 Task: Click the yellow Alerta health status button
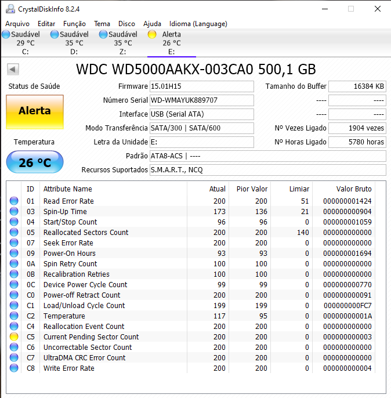[x=35, y=111]
